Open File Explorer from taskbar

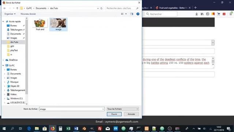tap(37, 129)
